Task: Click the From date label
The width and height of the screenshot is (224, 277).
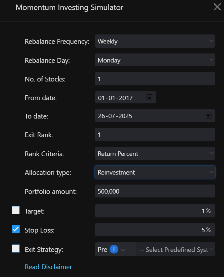Action: tap(41, 98)
